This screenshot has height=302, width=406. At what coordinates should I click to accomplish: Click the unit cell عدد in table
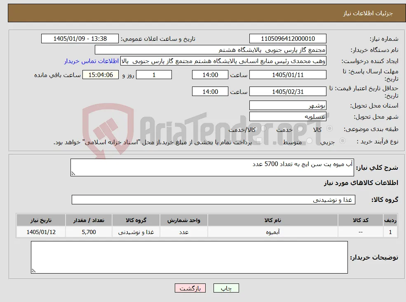pos(183,232)
